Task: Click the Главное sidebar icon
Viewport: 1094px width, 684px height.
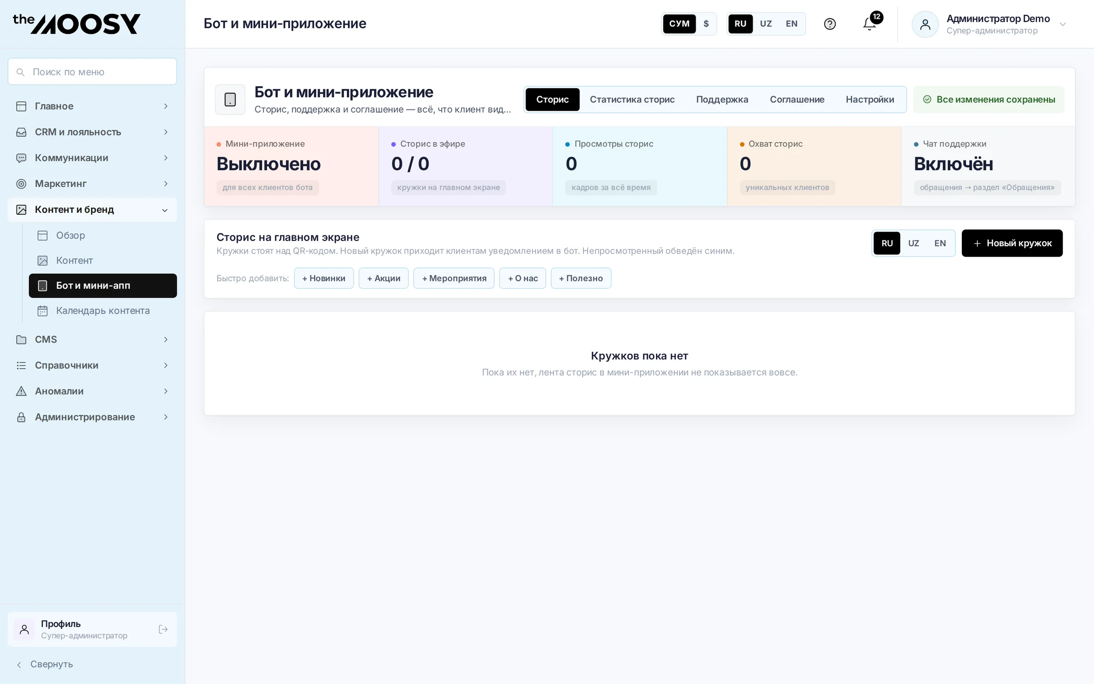Action: [21, 106]
